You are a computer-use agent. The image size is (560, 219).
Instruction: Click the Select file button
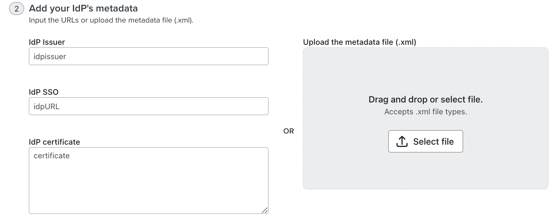click(425, 141)
